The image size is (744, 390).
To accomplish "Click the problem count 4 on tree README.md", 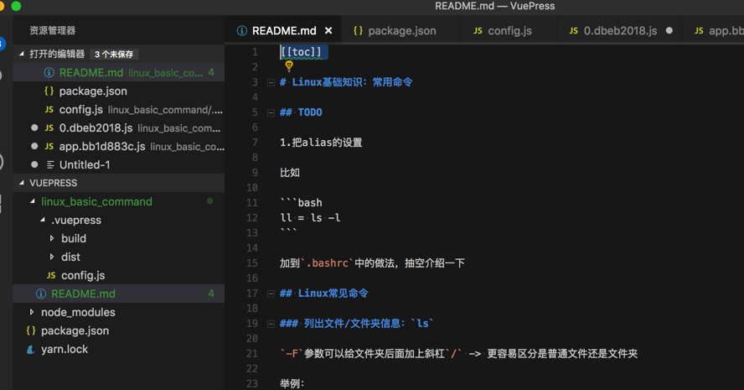I will point(210,294).
